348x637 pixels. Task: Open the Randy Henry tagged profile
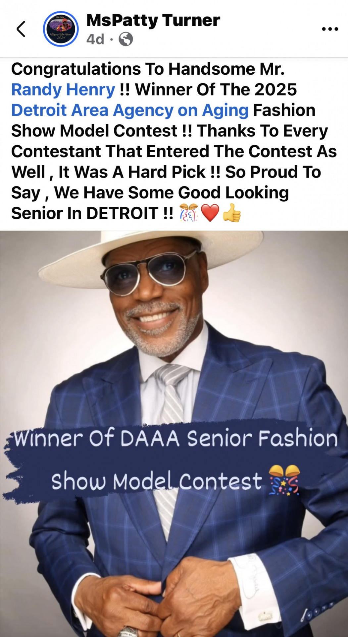coord(63,90)
